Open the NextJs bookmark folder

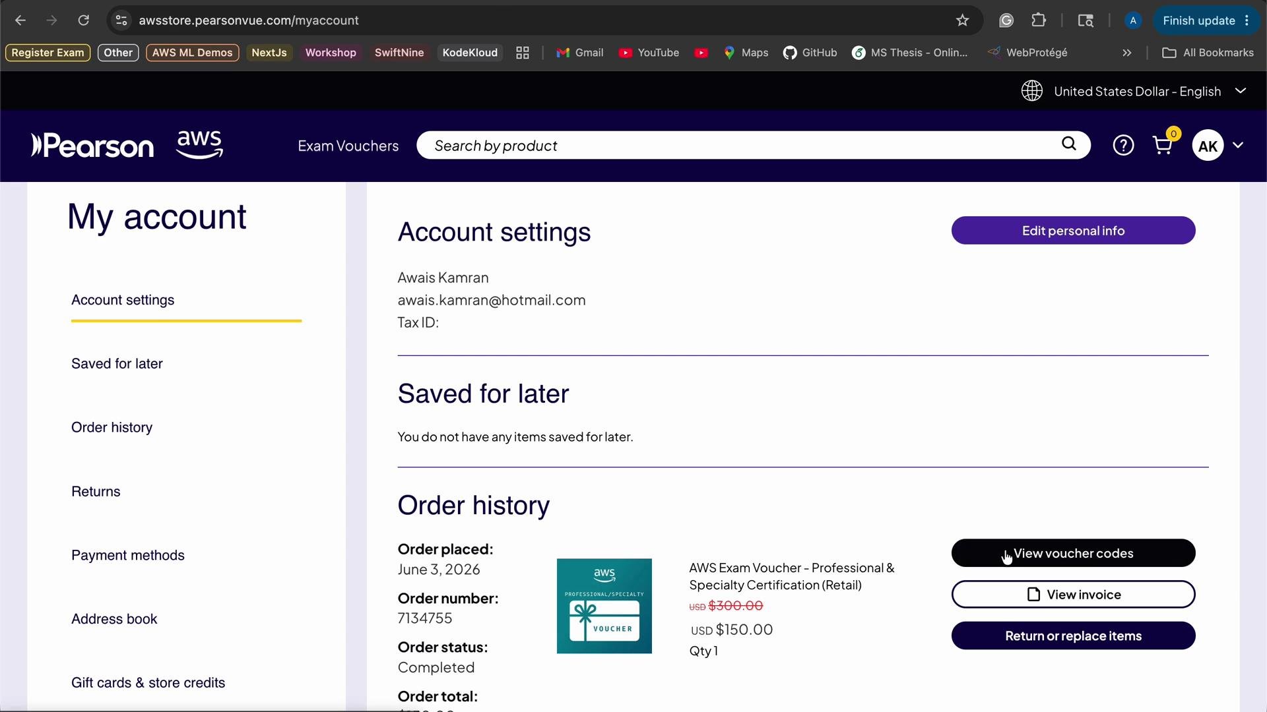(269, 53)
